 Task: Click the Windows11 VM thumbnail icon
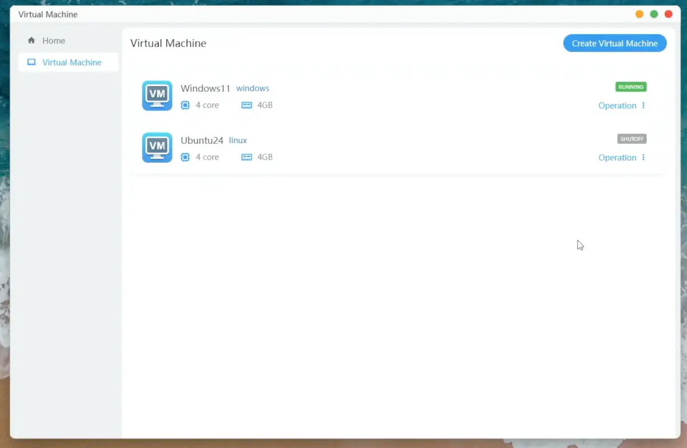click(157, 96)
